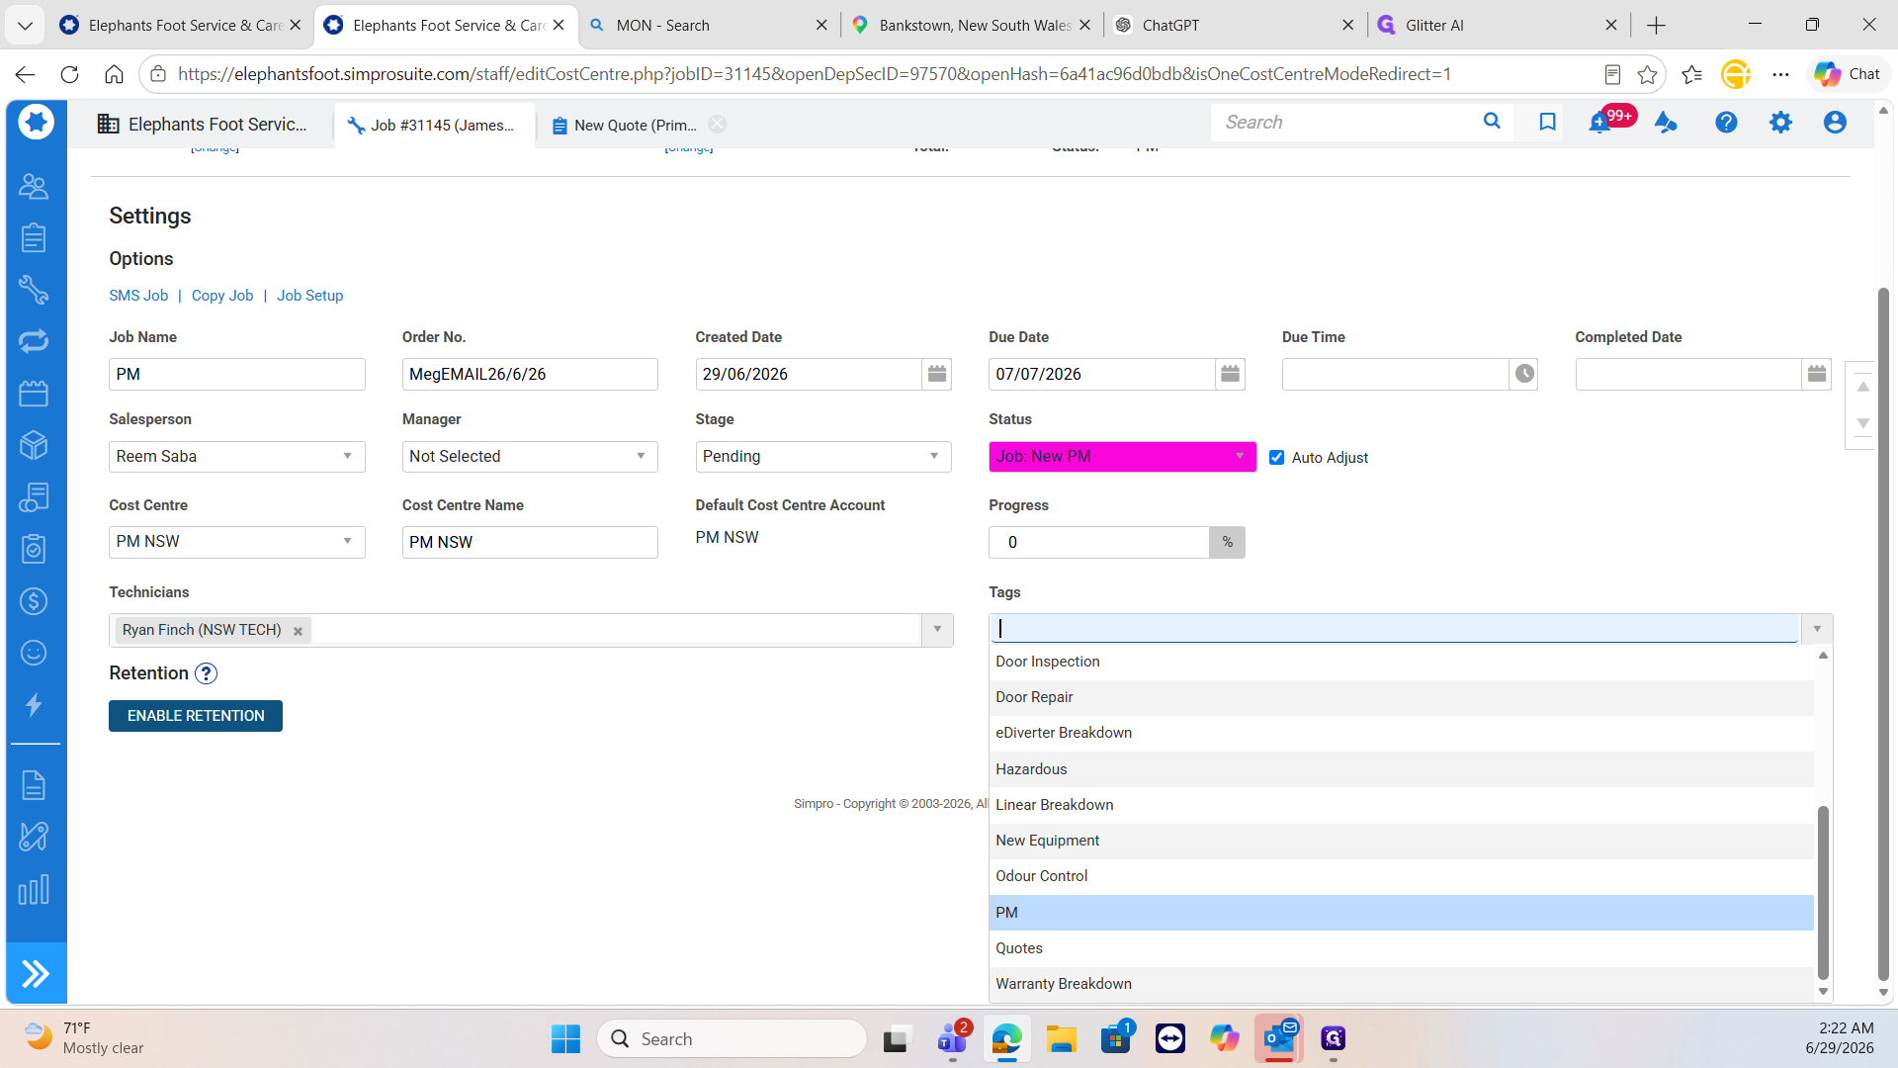Open the Cost Centre dropdown

tap(236, 542)
